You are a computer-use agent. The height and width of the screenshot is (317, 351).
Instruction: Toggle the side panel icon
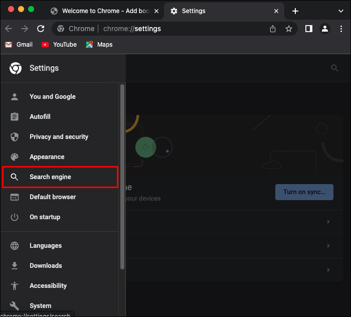point(309,29)
